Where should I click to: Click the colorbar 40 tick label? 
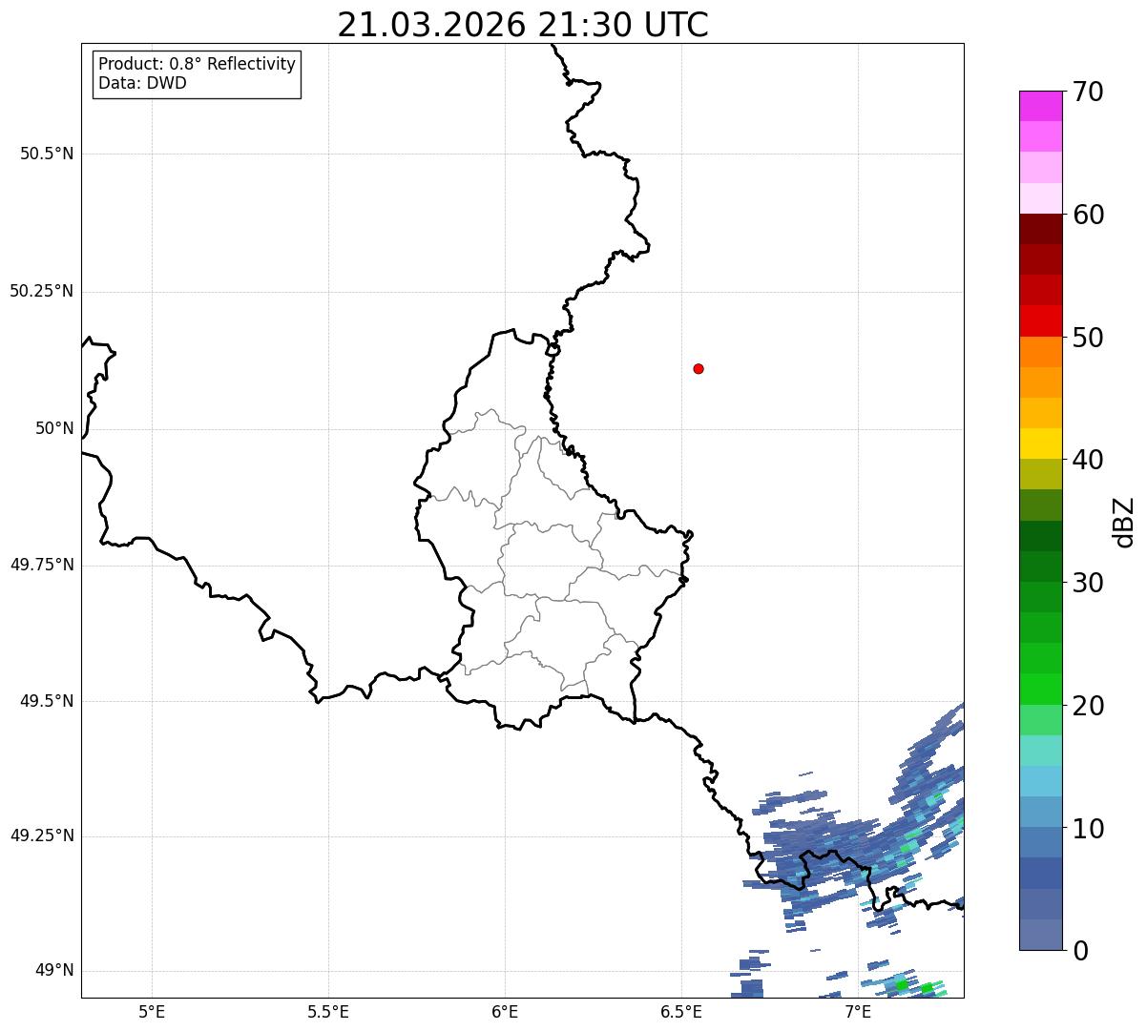pos(1089,460)
